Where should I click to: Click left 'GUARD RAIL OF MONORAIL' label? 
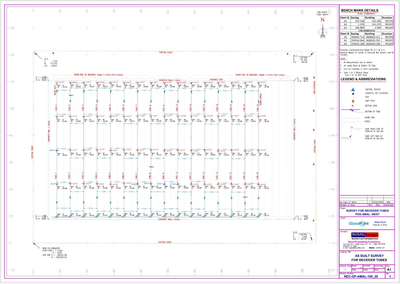[98, 75]
